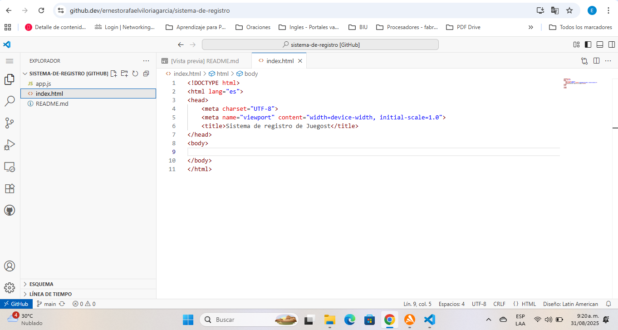Toggle bottom panel visibility
618x330 pixels.
[600, 44]
